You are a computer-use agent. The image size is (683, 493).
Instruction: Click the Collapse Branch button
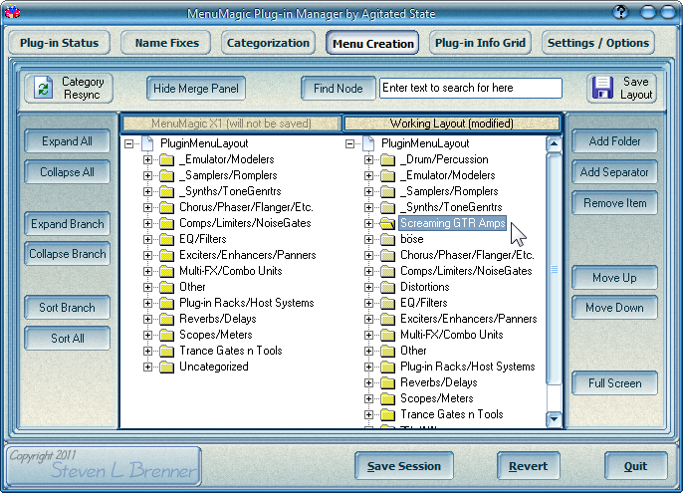pyautogui.click(x=67, y=254)
